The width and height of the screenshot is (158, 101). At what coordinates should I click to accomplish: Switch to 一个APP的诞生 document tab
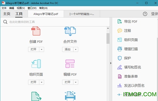(82, 14)
